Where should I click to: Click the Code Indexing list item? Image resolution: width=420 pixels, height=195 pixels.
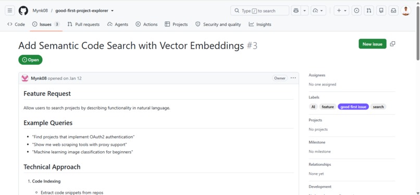click(46, 181)
